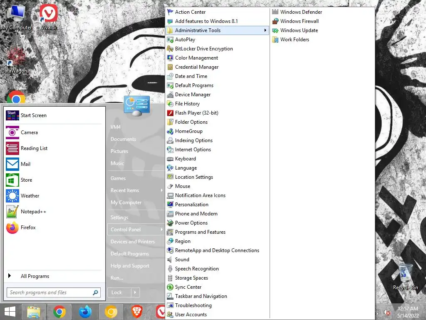Open the HomeGroup icon

click(170, 131)
